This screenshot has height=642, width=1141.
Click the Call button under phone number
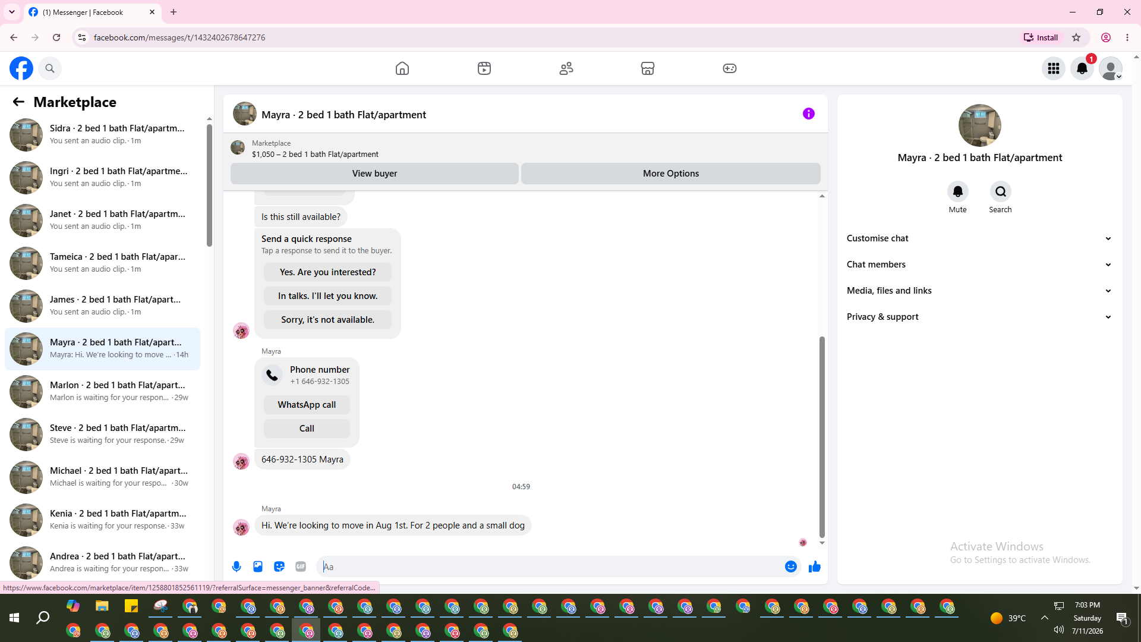click(307, 429)
